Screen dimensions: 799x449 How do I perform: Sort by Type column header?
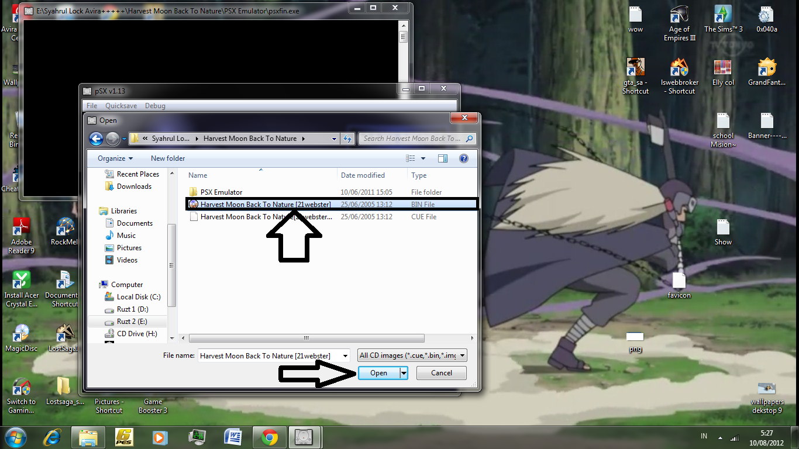pyautogui.click(x=419, y=175)
